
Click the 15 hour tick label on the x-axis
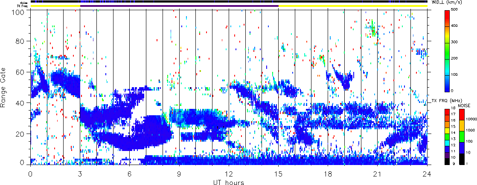(x=278, y=174)
